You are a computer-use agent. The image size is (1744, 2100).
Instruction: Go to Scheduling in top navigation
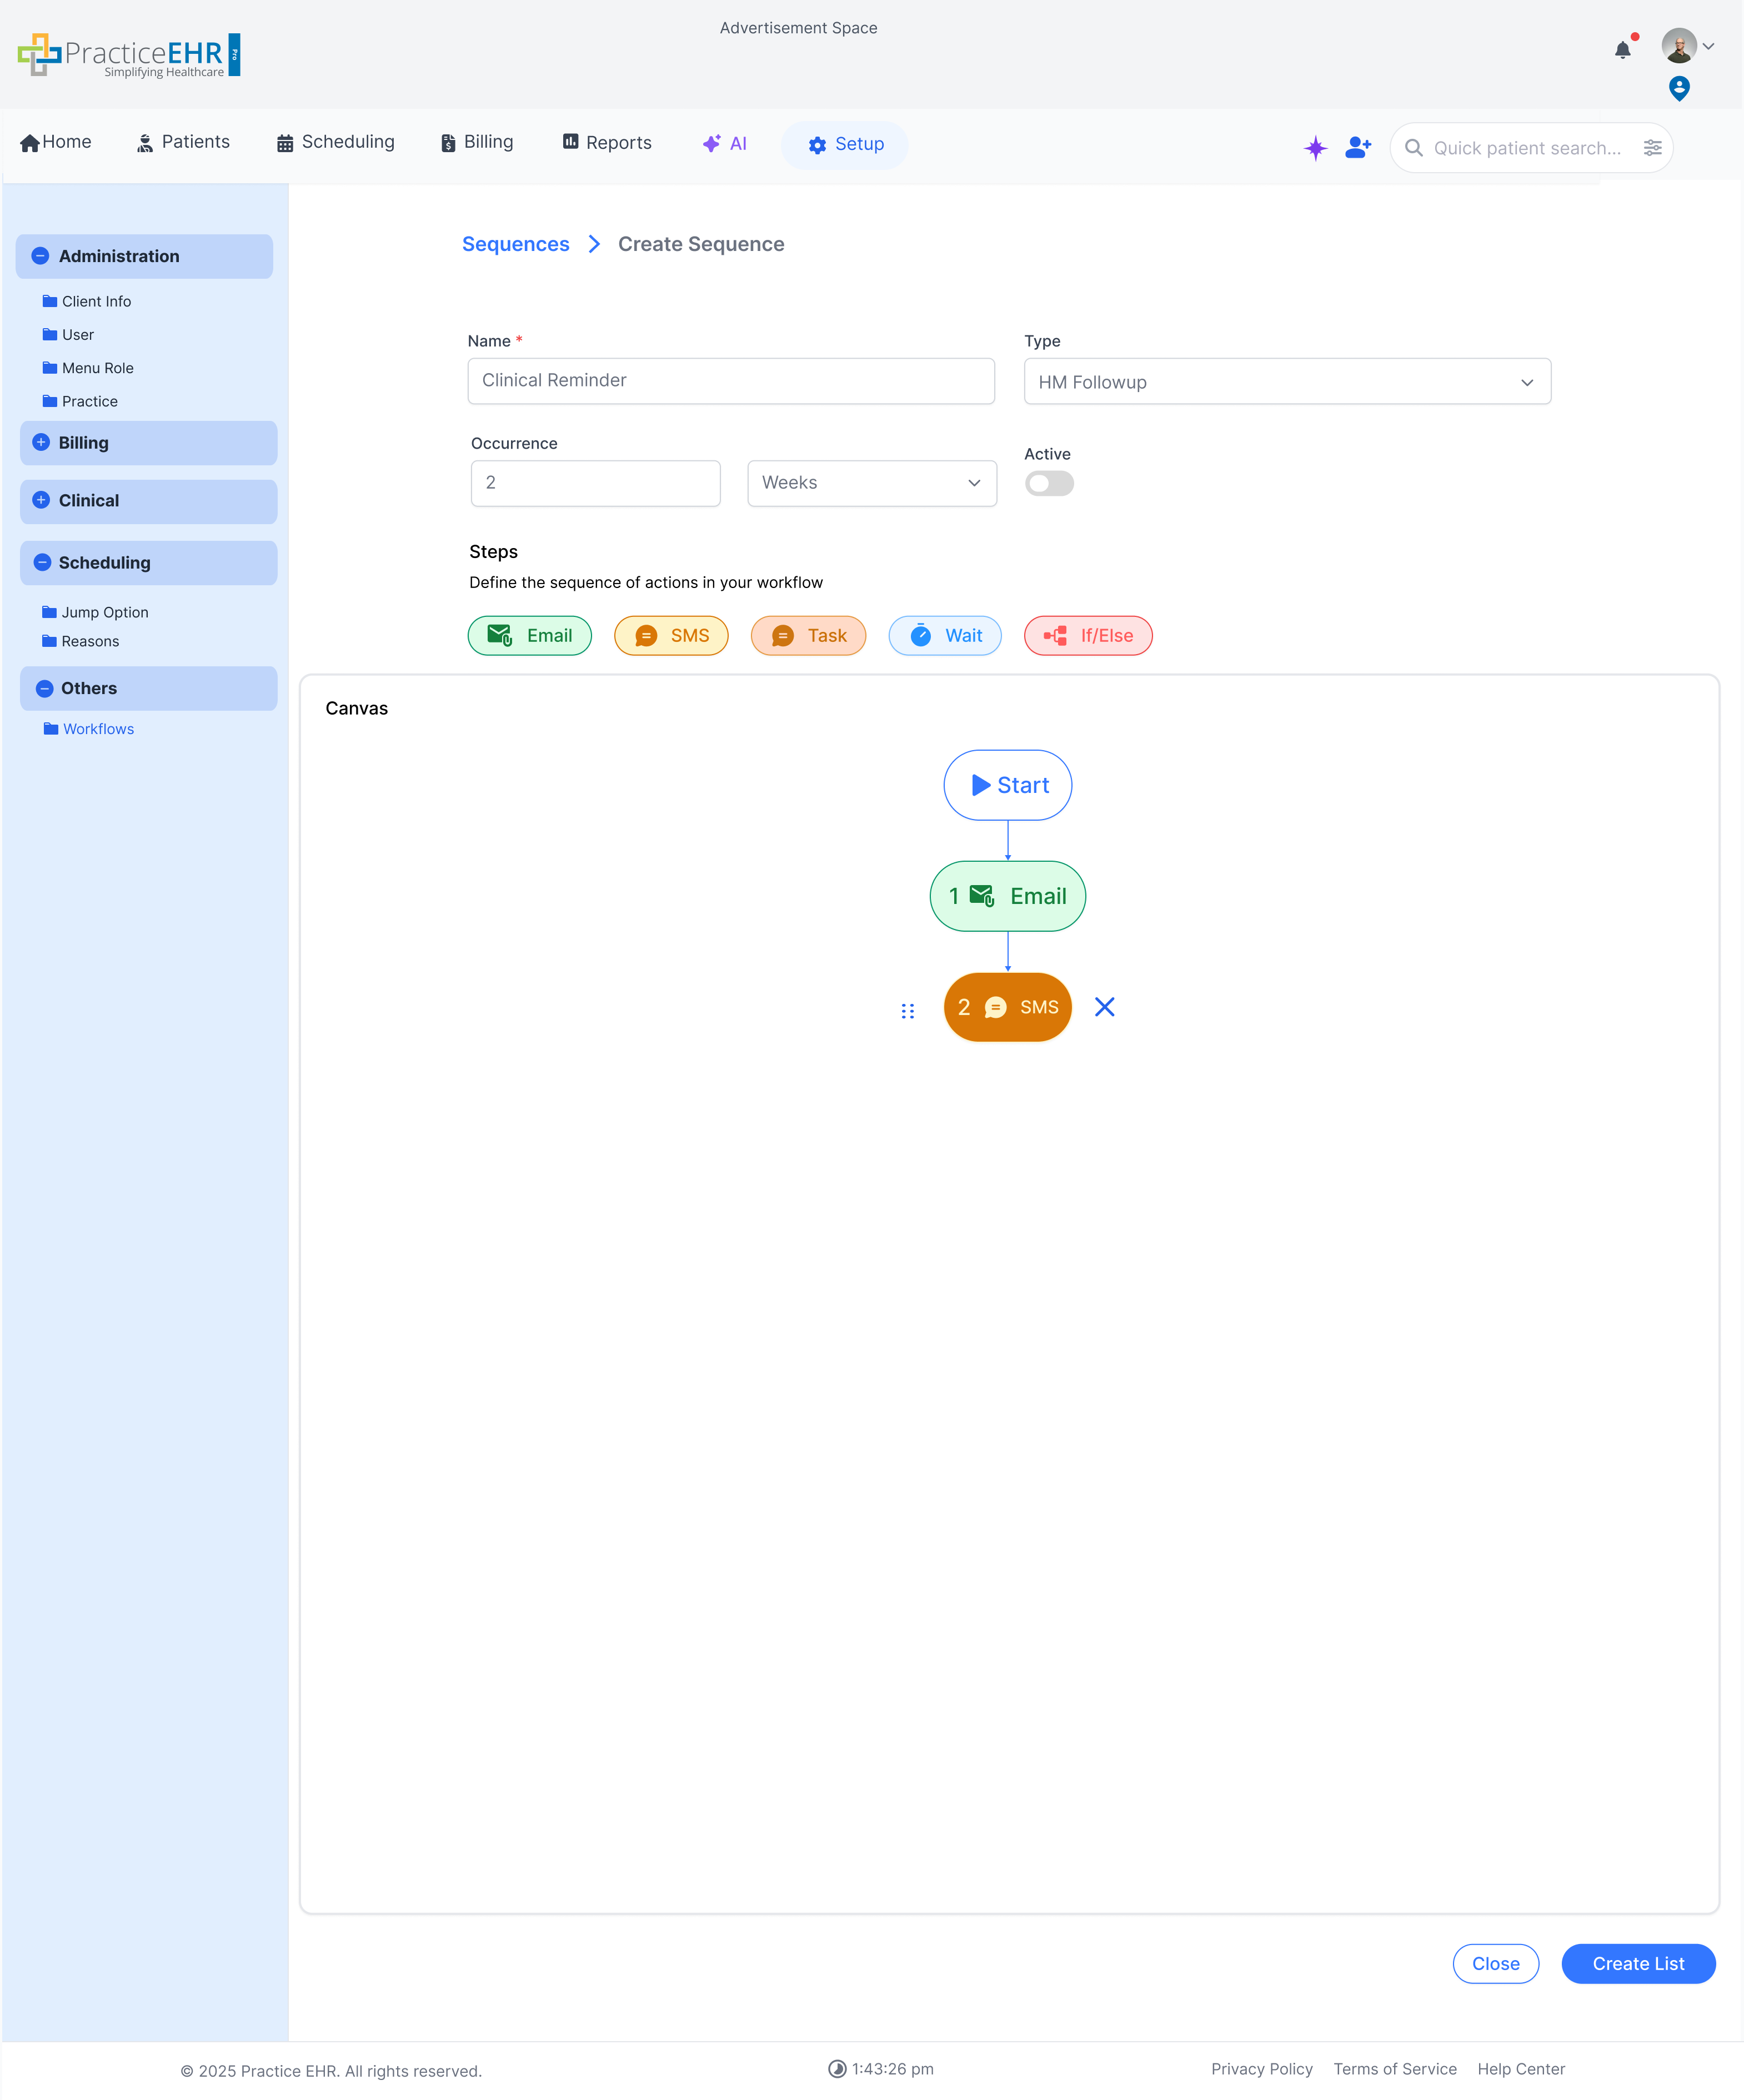click(336, 142)
